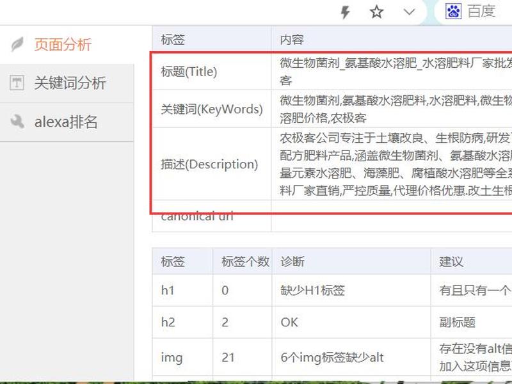Screen dimensions: 512x384
Task: Open the alexa排名 tab
Action: click(67, 122)
